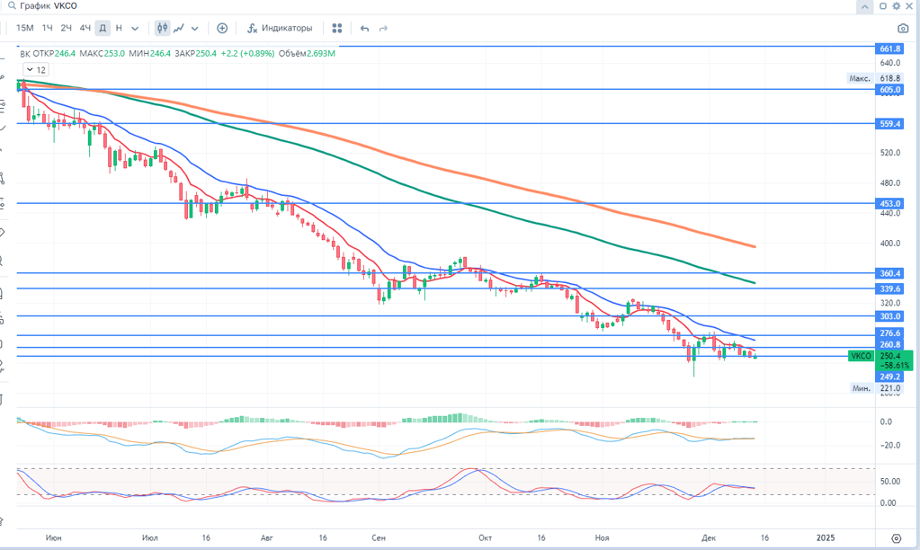
Task: Open the Индикаторы menu
Action: pyautogui.click(x=281, y=28)
